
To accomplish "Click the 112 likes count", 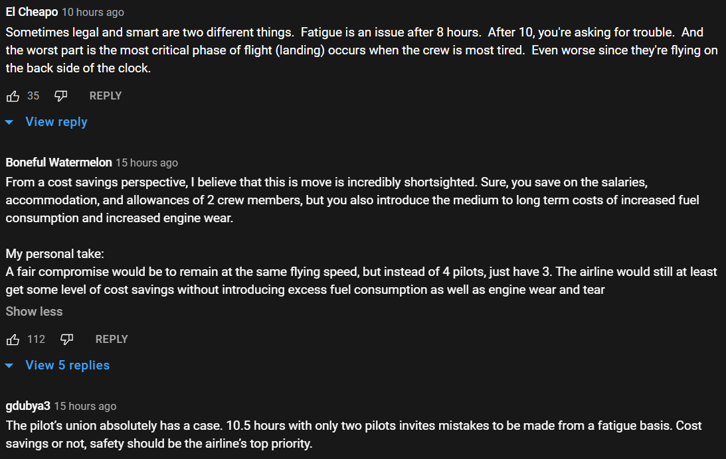I will 36,340.
